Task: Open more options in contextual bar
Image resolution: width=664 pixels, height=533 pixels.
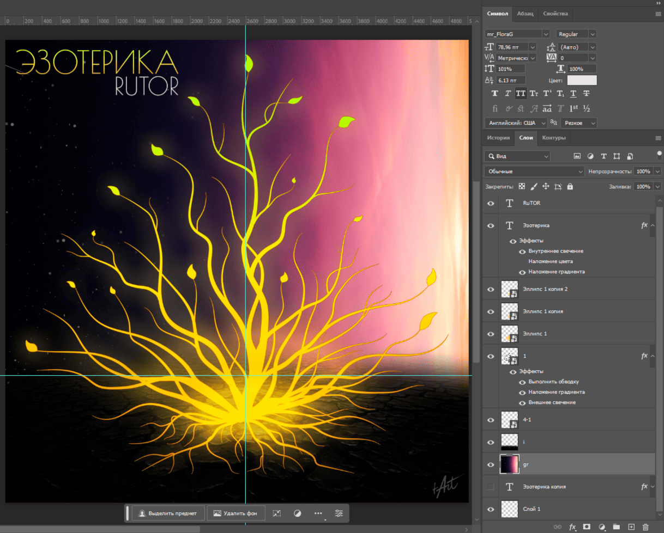Action: coord(318,513)
